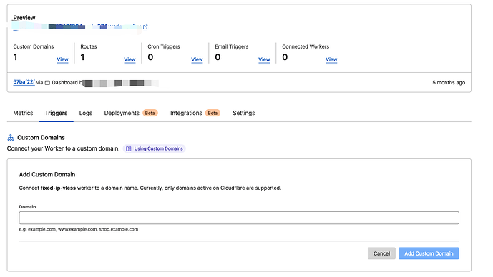Viewport: 493px width, 277px height.
Task: Go to the Deployments tab
Action: click(x=122, y=113)
